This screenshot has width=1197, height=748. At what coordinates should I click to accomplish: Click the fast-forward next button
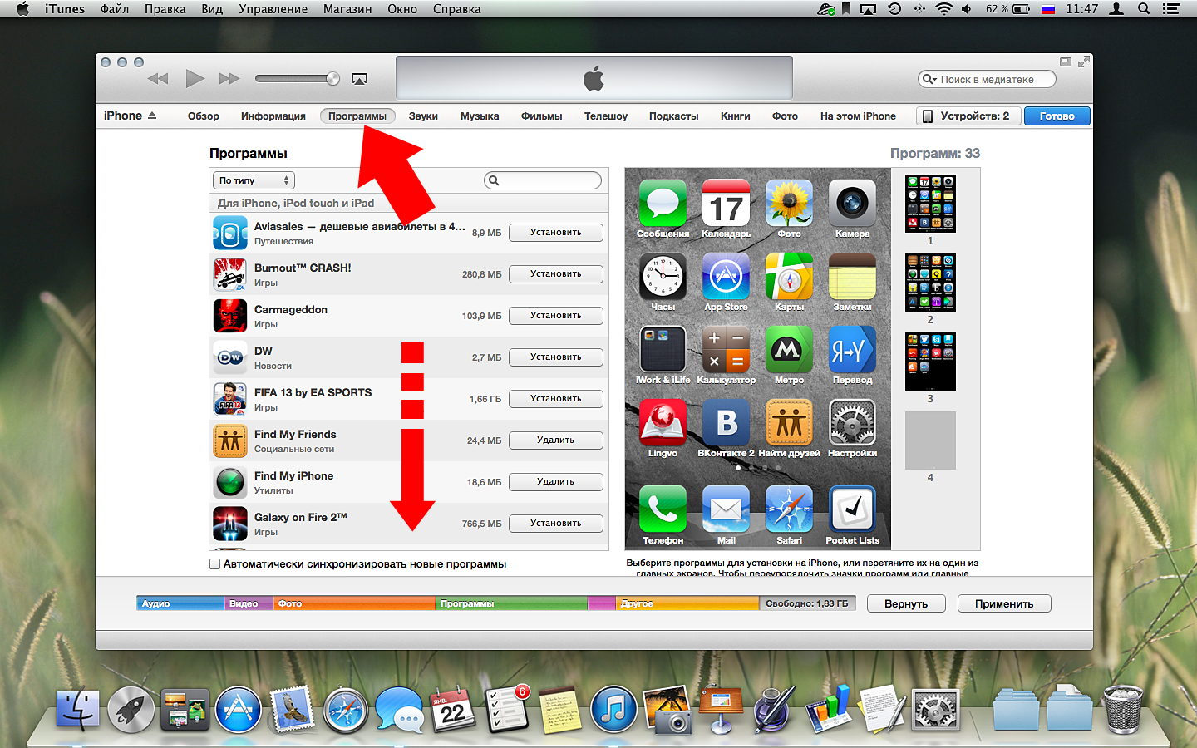(229, 79)
